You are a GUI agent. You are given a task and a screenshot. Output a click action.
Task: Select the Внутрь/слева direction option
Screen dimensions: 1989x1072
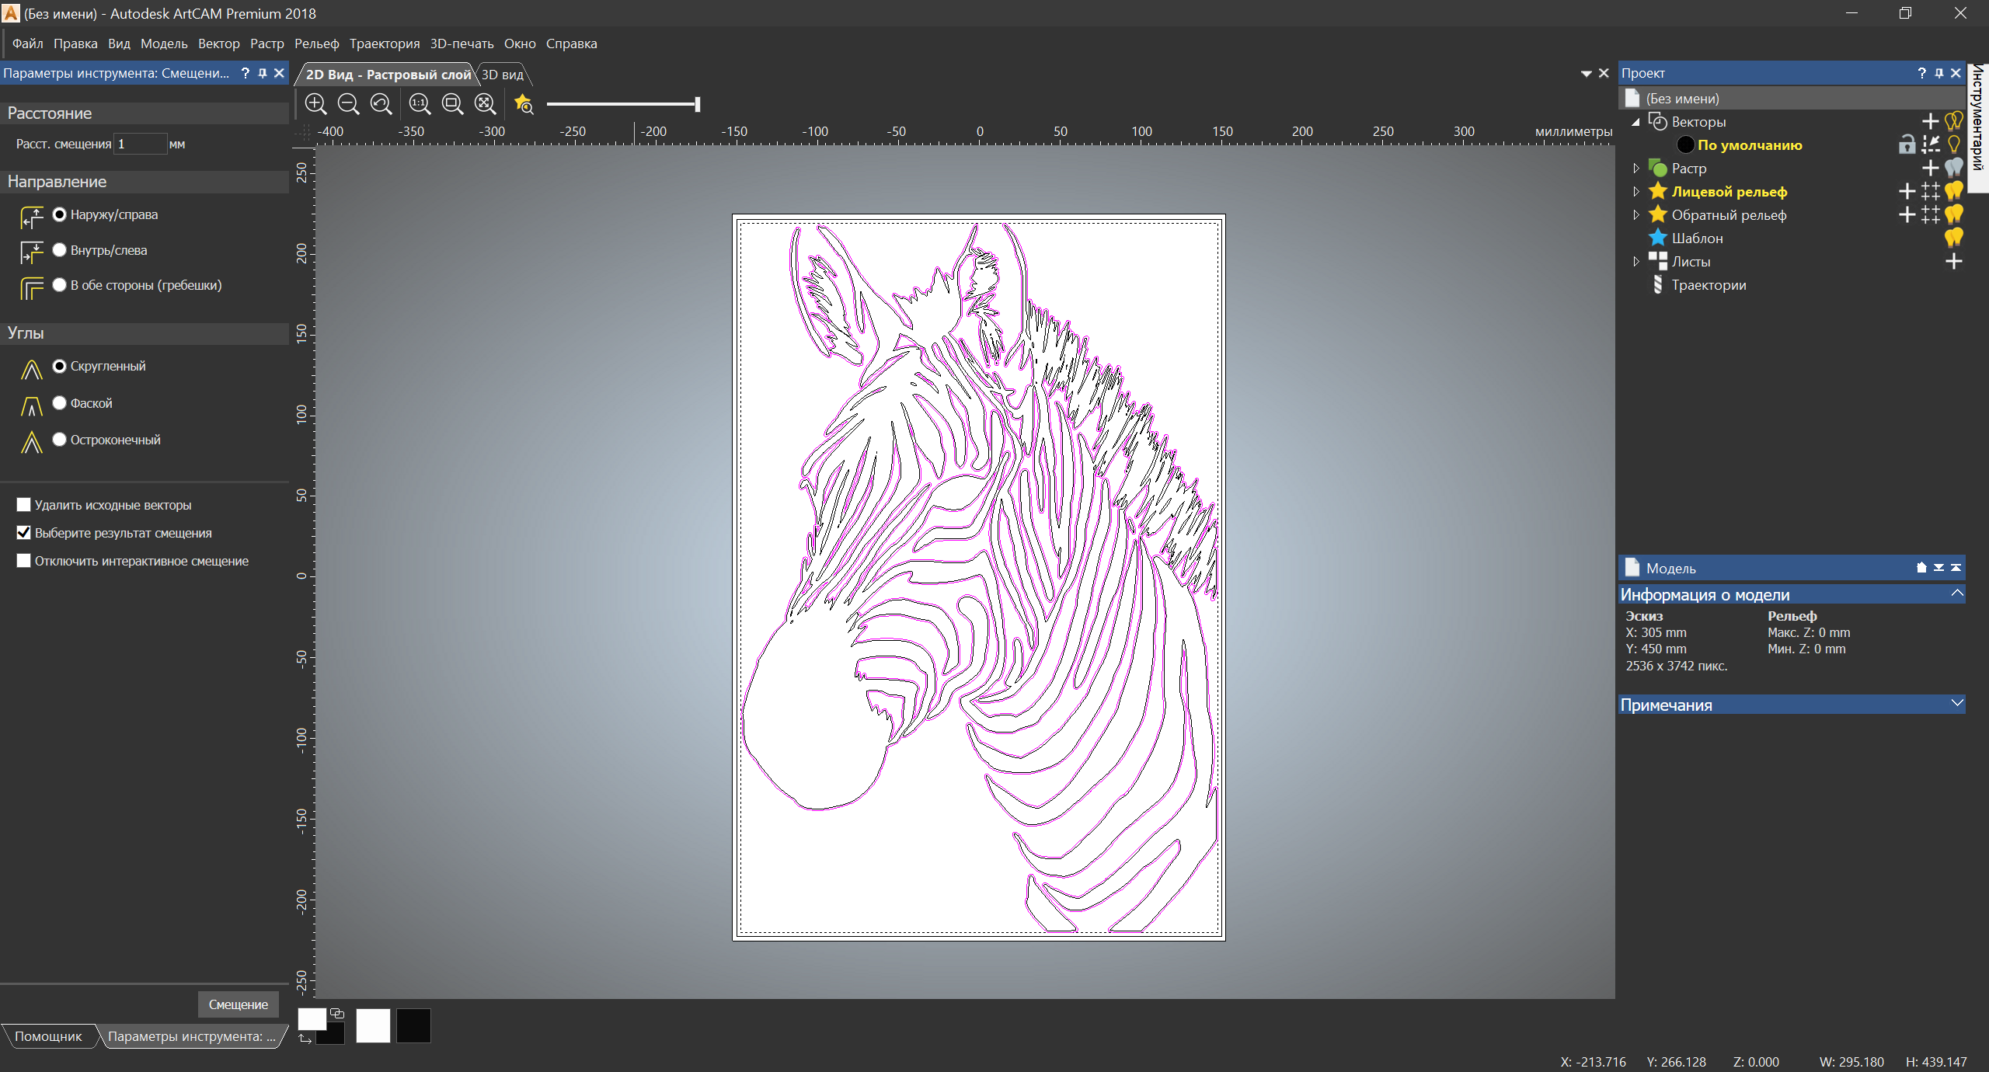pos(60,250)
